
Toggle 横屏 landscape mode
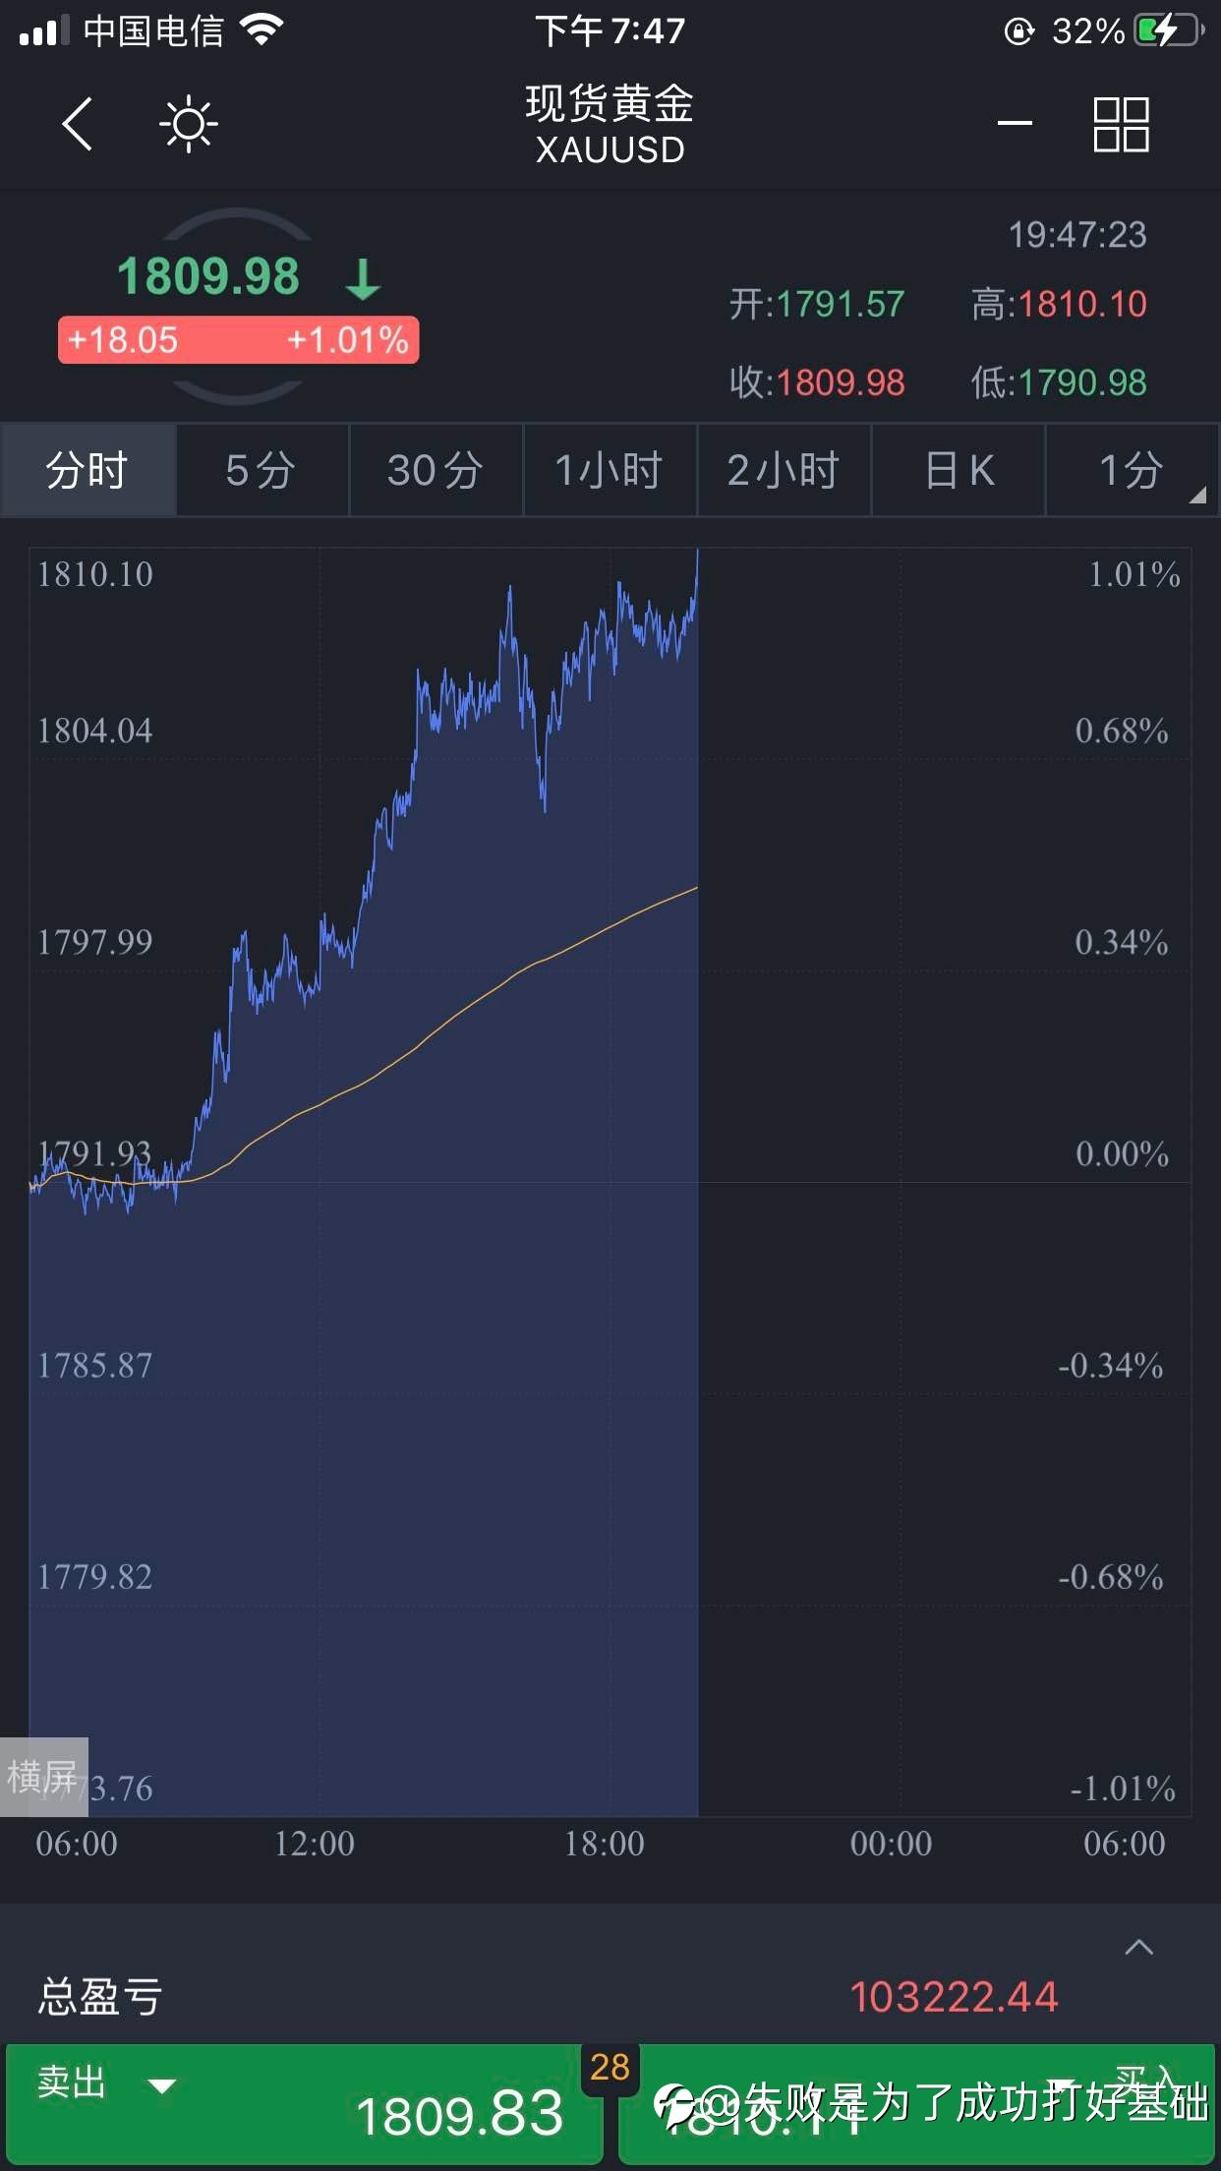(44, 1777)
